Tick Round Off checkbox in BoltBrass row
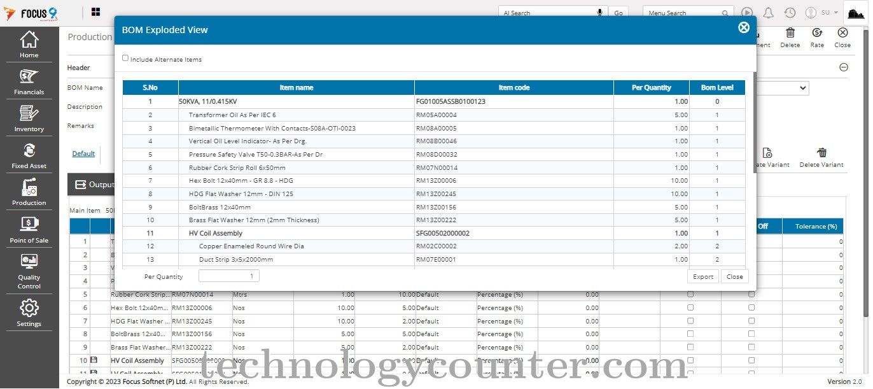873x389 pixels. click(751, 334)
